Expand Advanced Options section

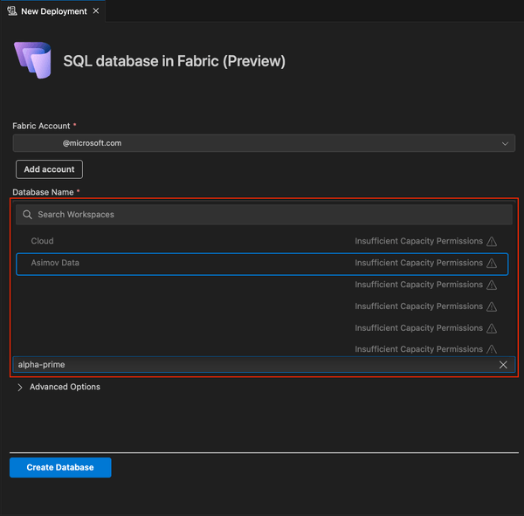coord(20,387)
